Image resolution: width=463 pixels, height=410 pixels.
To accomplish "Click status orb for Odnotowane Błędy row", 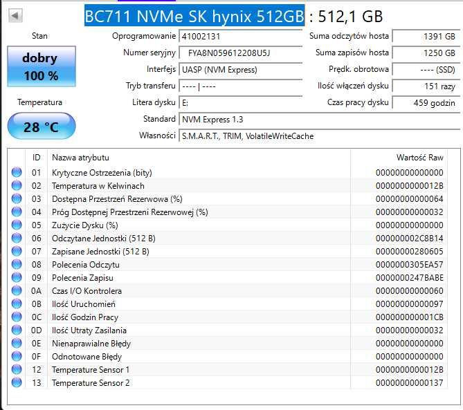I will (x=17, y=356).
